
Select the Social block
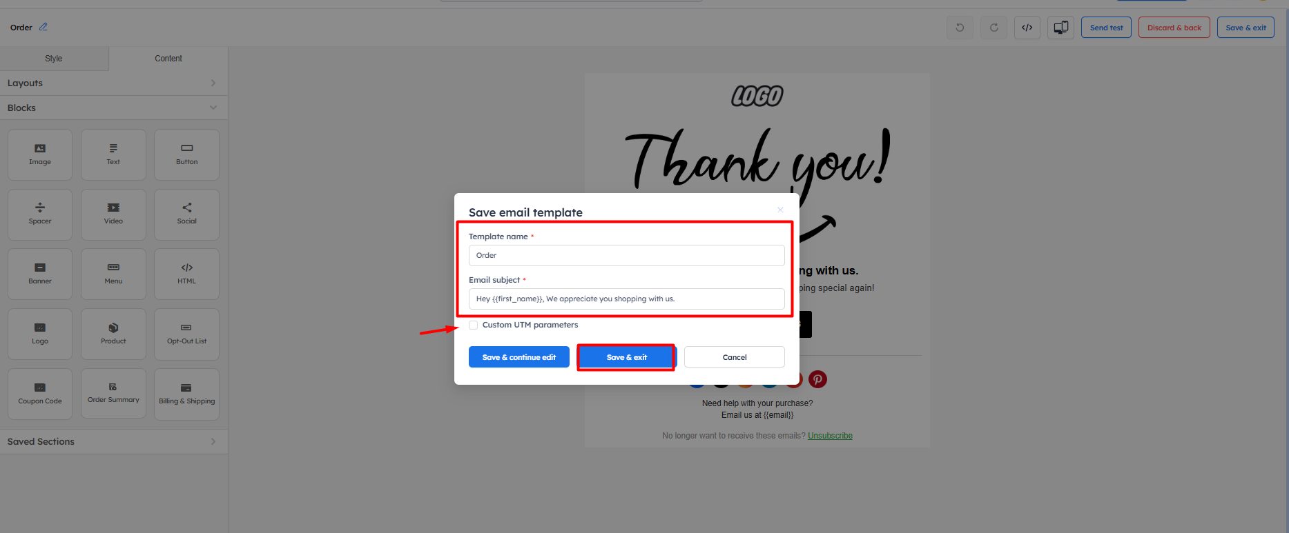coord(186,214)
